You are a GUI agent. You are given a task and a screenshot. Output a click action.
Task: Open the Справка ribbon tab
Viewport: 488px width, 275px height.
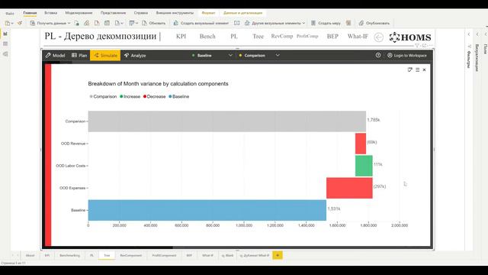coord(140,13)
